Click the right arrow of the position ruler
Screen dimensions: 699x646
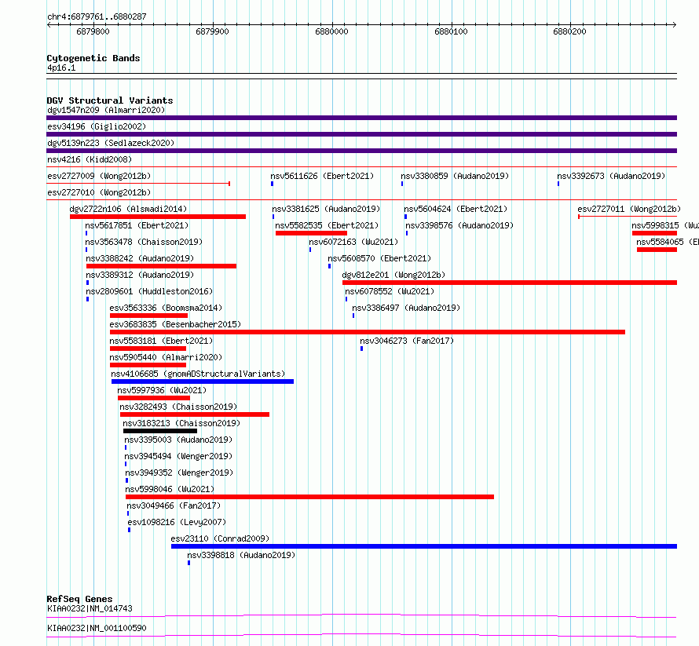674,25
